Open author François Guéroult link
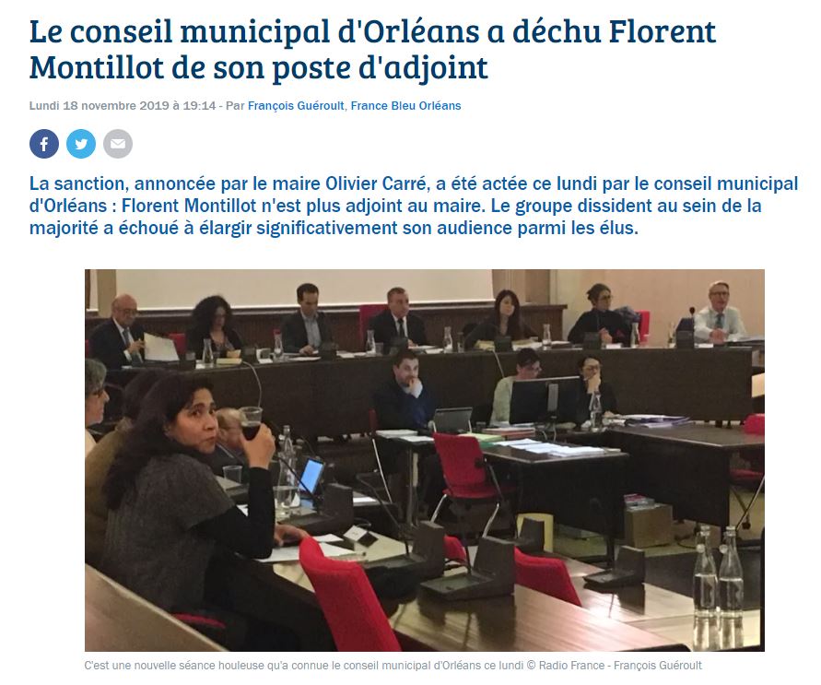Image resolution: width=821 pixels, height=685 pixels. tap(296, 106)
